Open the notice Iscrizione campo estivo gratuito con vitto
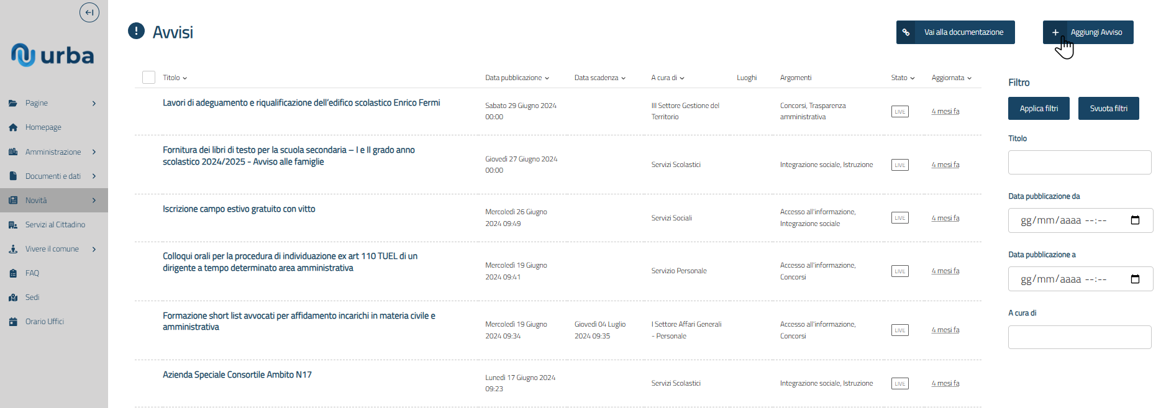 tap(239, 209)
